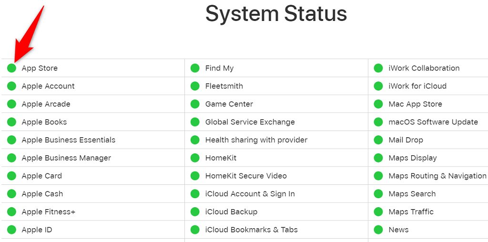Click the status dot beside macOS Software Update

pos(378,122)
